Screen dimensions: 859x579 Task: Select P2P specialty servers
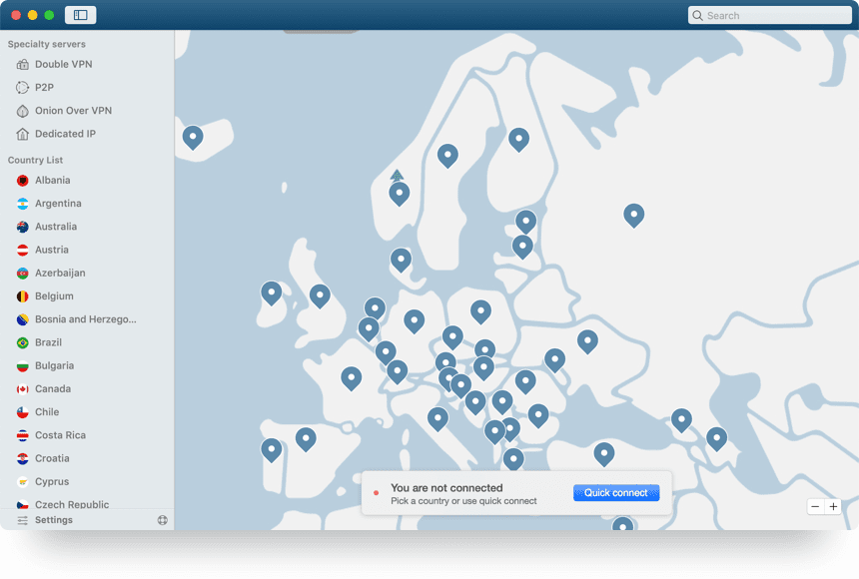[88, 87]
